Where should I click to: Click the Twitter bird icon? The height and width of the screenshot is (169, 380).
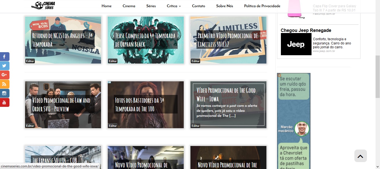4,66
